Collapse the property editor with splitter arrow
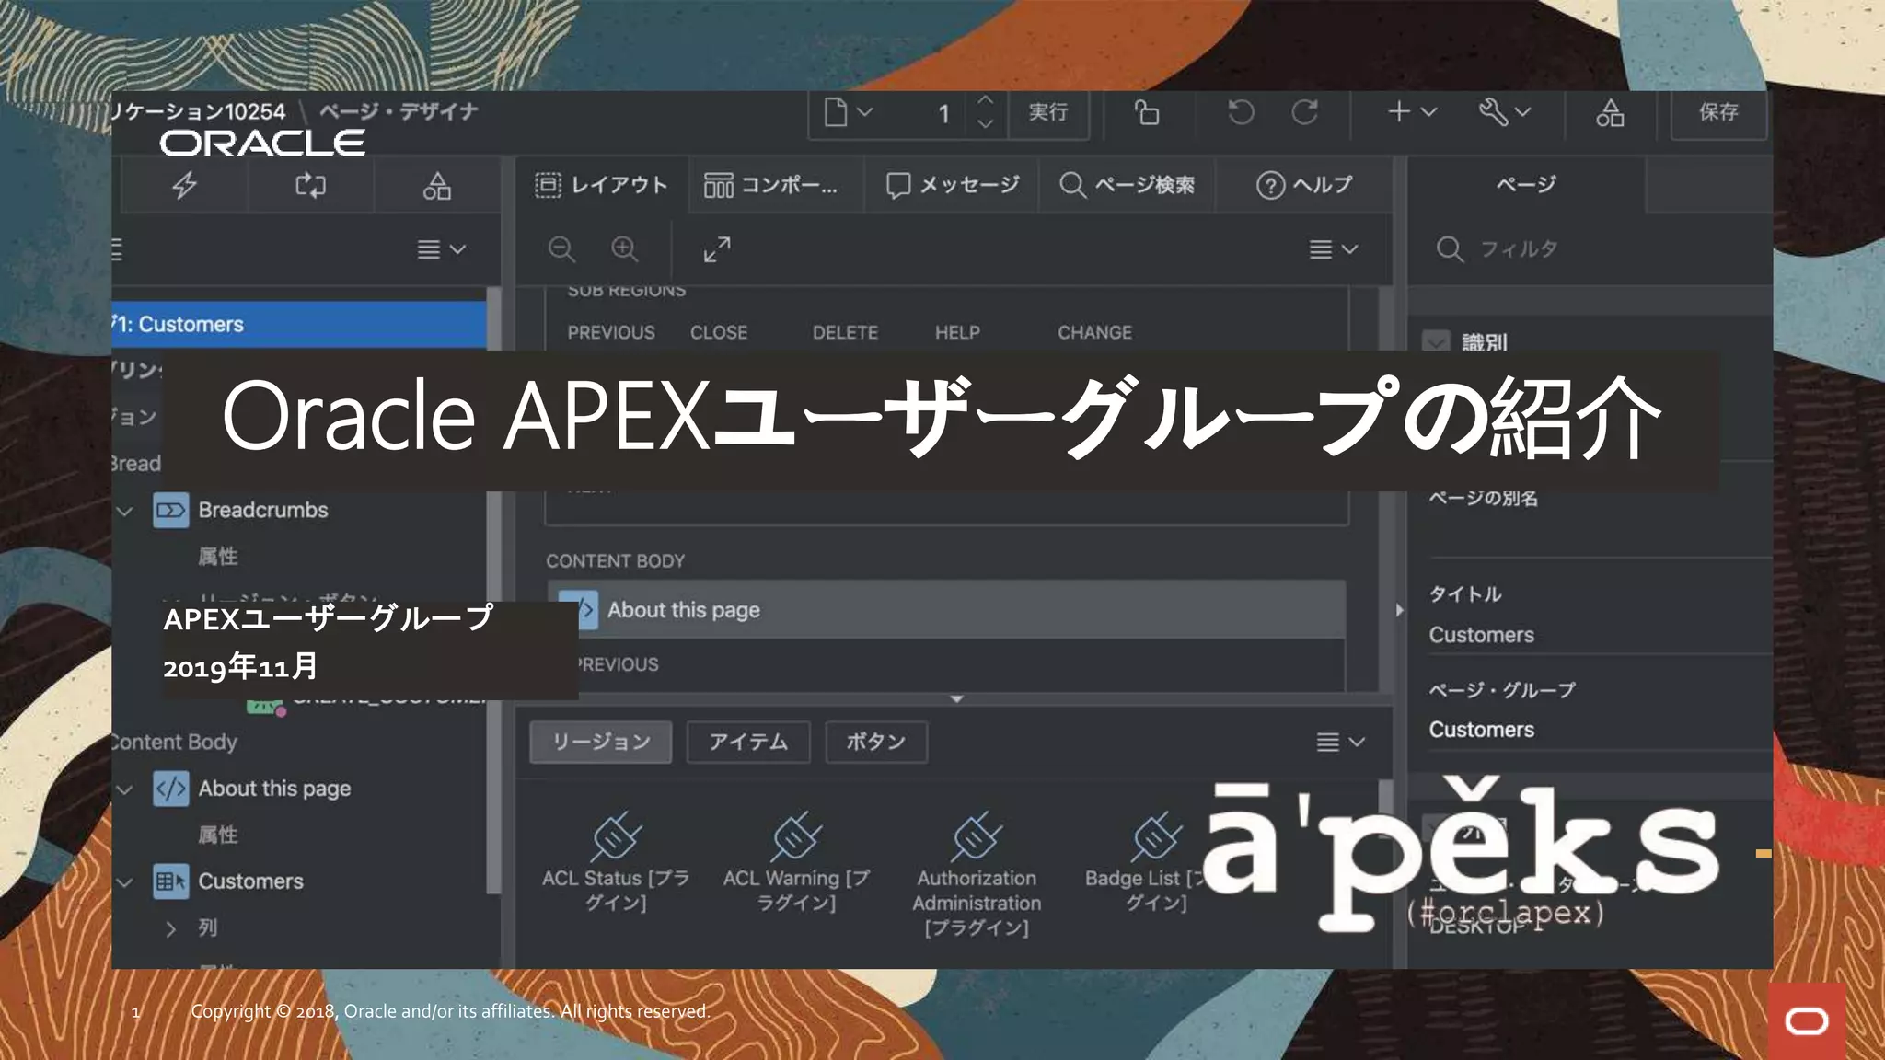The image size is (1885, 1060). click(x=1399, y=610)
